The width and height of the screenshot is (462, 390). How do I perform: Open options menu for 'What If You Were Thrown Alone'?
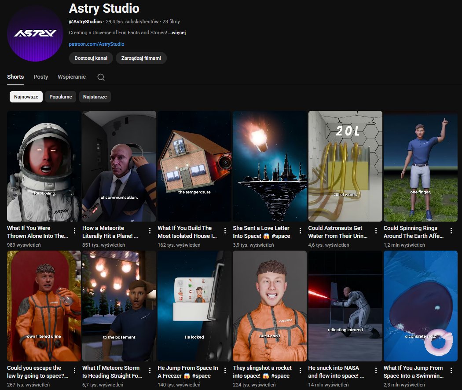[x=74, y=230]
